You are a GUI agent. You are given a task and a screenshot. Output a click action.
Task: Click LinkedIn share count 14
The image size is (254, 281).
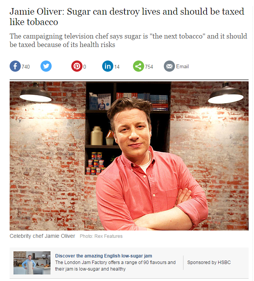(117, 67)
